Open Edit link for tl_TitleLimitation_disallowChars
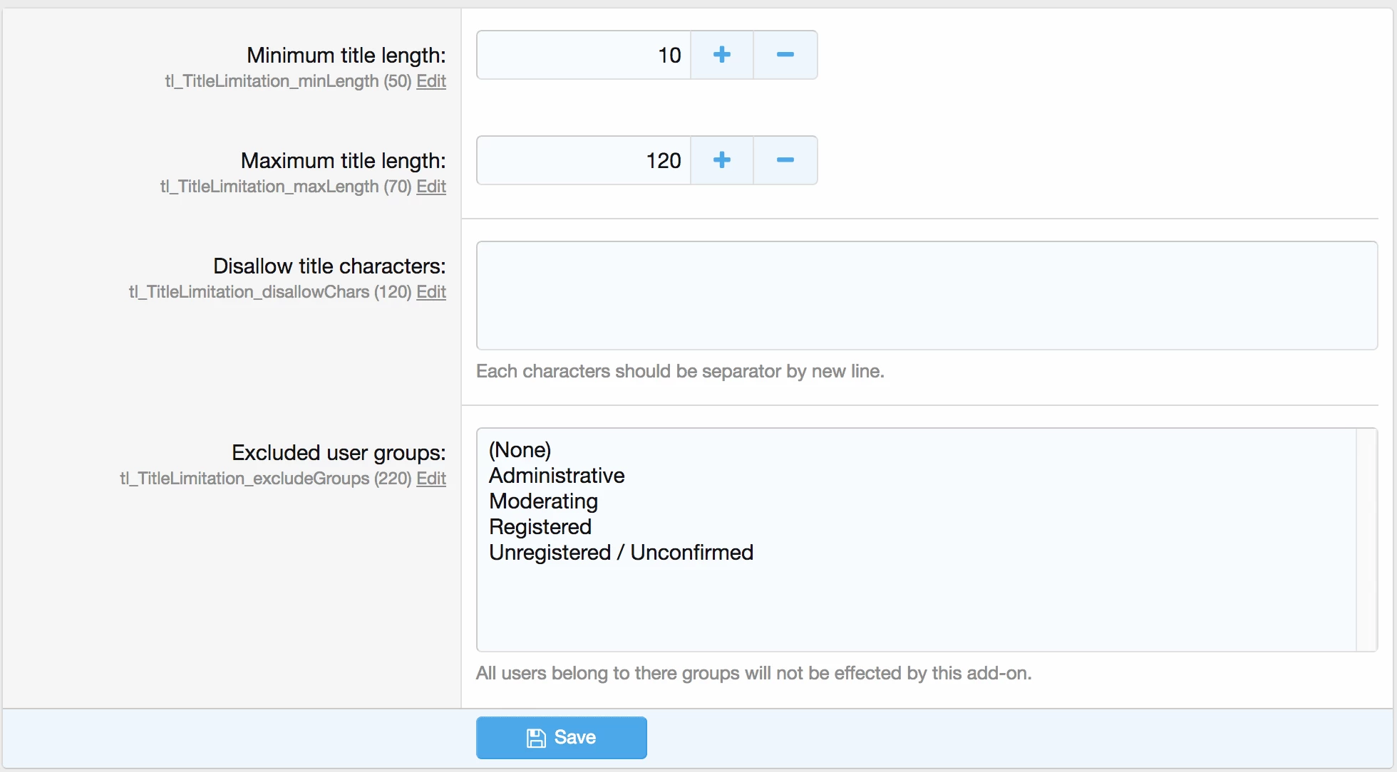 pyautogui.click(x=431, y=292)
